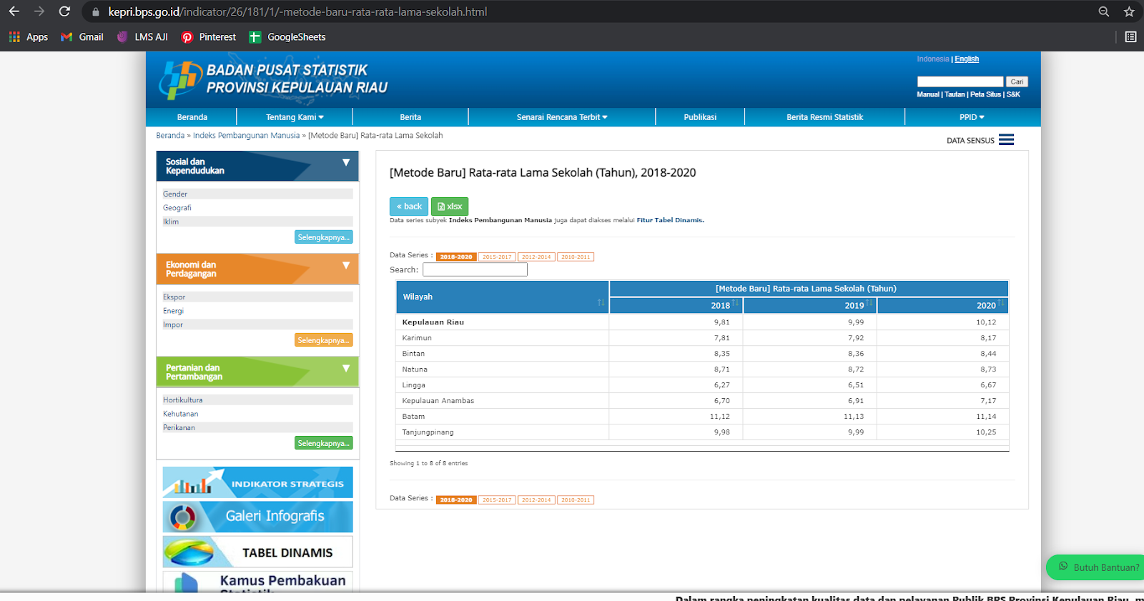Collapse the Sosial dan Kependudukan panel
Viewport: 1144px width, 601px height.
[346, 163]
